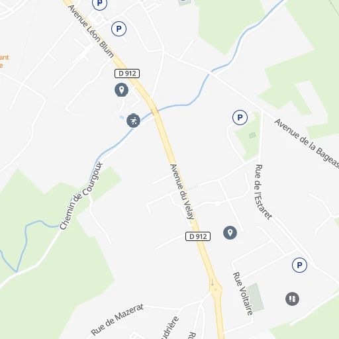The width and height of the screenshot is (339, 339).
Task: Click the parking icon next to the small park
Action: coord(240,117)
